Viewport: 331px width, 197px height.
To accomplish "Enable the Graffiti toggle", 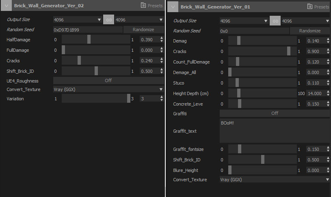I will click(x=275, y=113).
